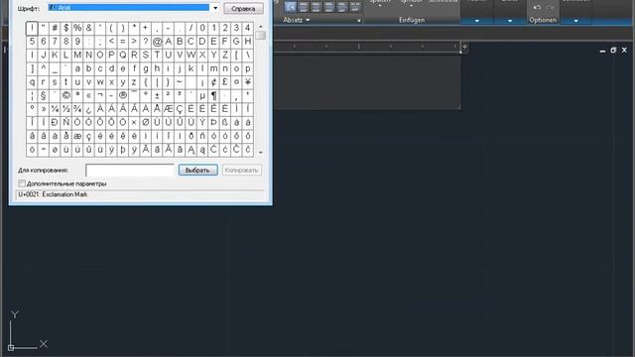Select the cent ¢ symbol cell
The height and width of the screenshot is (357, 635).
coord(214,81)
